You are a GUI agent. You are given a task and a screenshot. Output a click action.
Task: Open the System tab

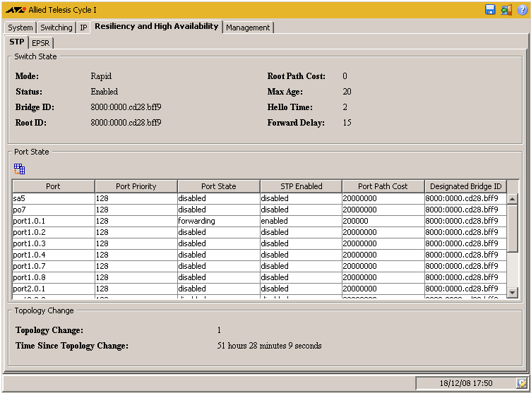point(20,28)
